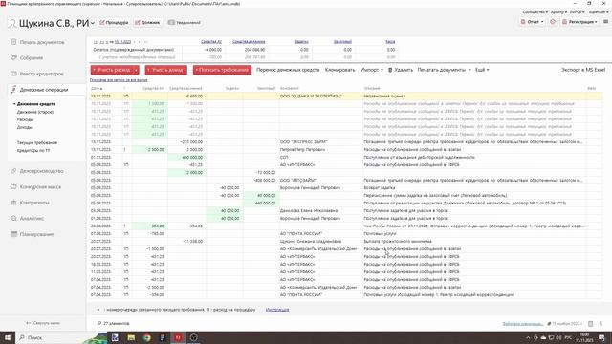Click Свернуть меню to collapse sidebar
The image size is (612, 344).
(x=43, y=323)
